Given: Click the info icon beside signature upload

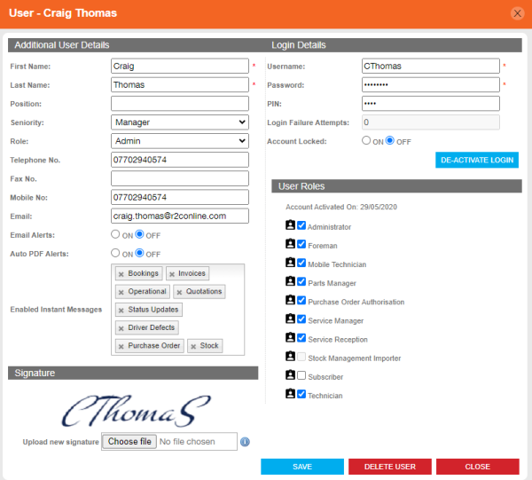Looking at the screenshot, I should tap(245, 442).
